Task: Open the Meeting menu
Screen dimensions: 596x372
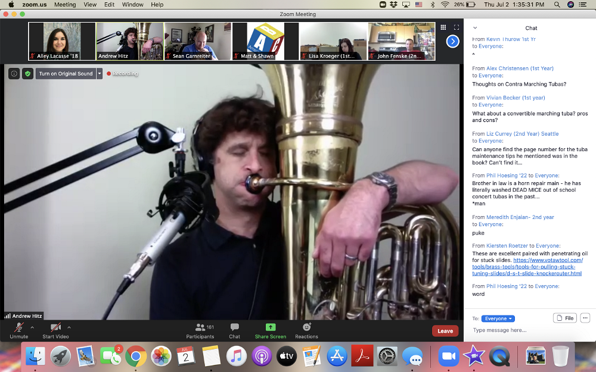Action: click(65, 5)
